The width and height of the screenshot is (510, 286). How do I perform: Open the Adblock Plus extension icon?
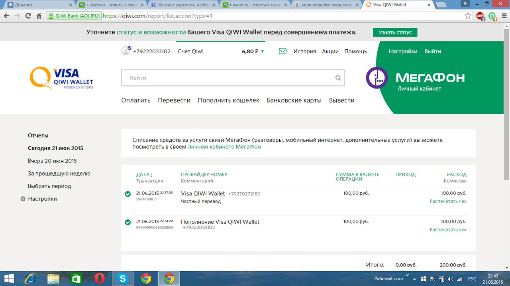(480, 16)
